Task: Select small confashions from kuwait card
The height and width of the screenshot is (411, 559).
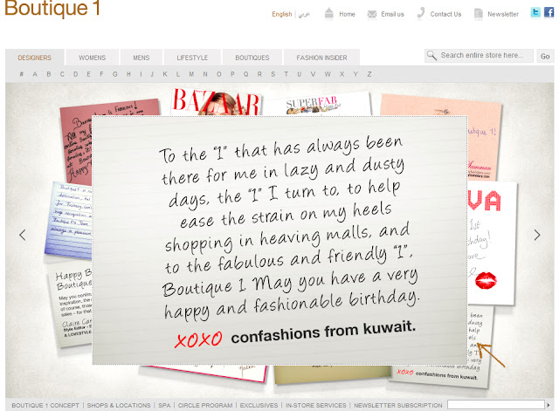Action: coord(440,376)
